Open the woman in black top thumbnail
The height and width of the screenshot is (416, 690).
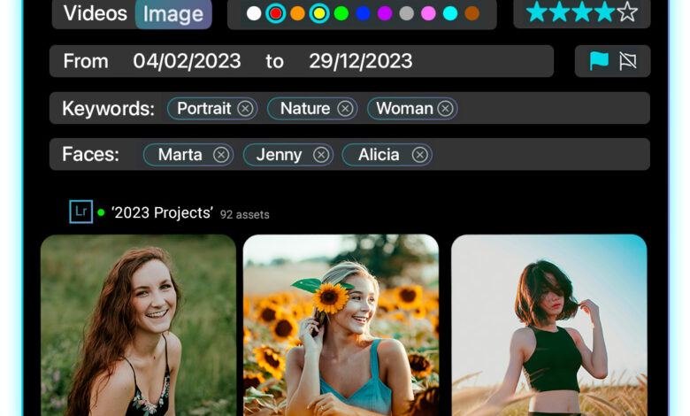549,326
